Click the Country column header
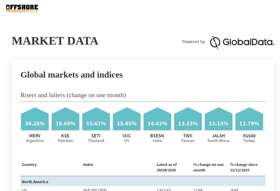 pos(29,164)
